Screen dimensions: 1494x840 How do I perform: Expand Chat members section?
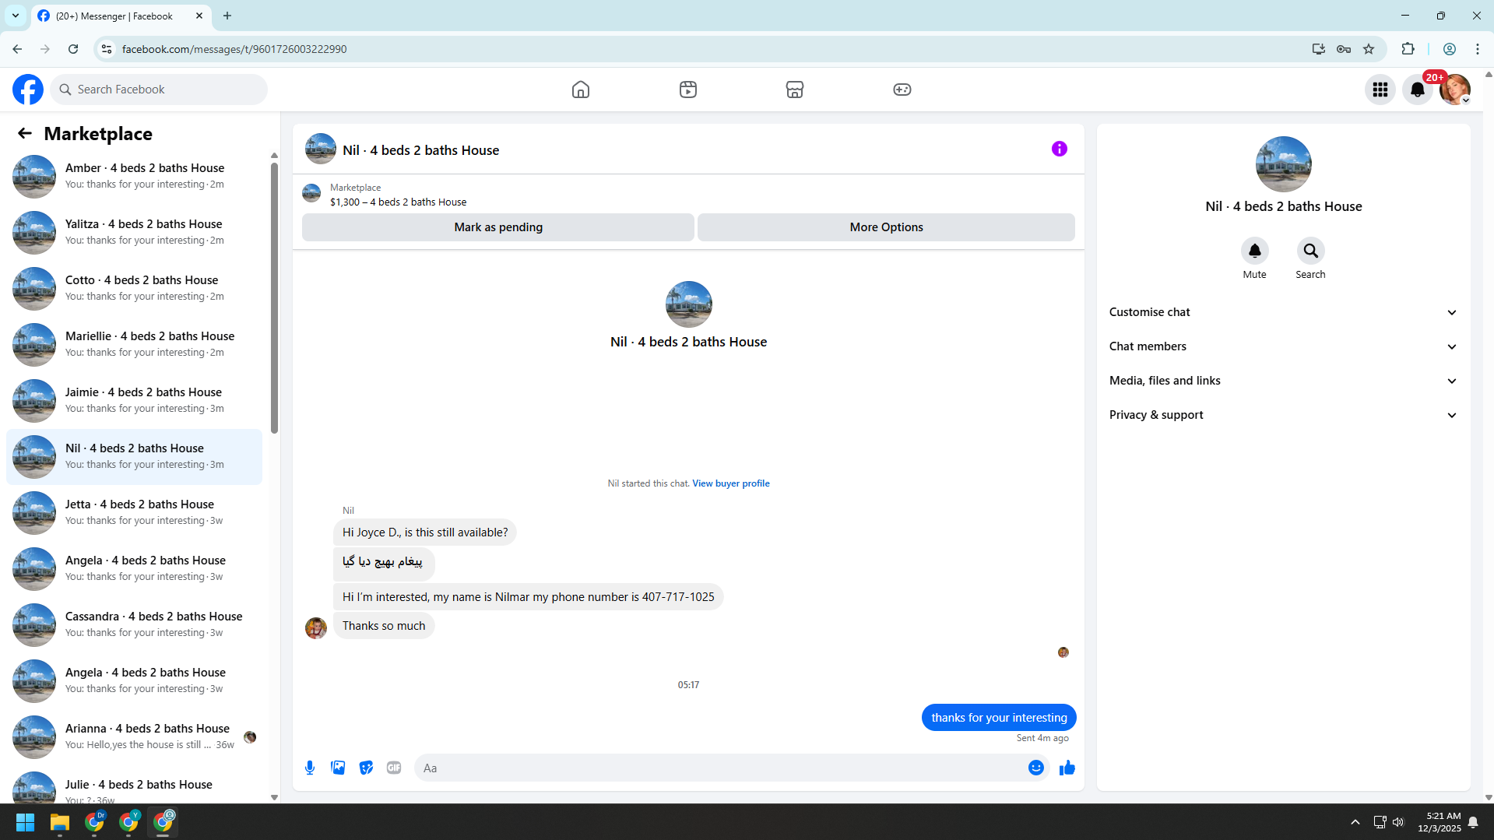click(1284, 346)
